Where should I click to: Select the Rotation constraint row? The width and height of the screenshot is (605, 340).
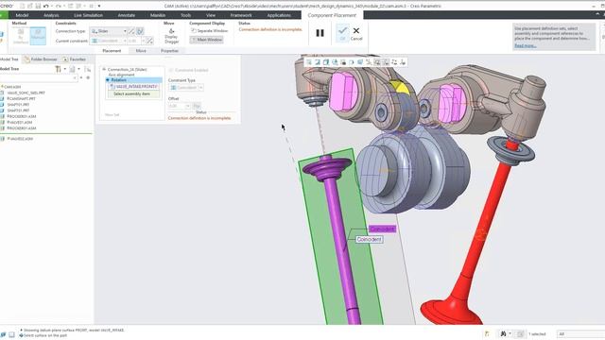(x=134, y=79)
